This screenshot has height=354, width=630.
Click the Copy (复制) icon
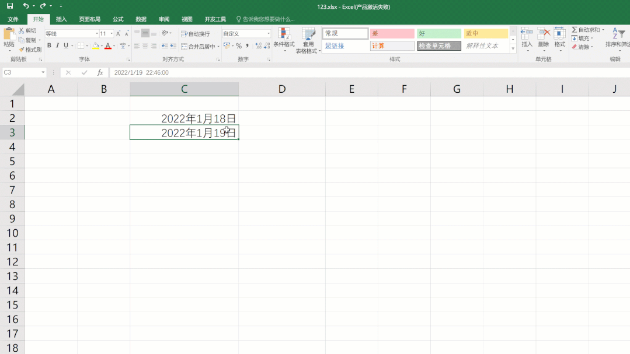point(22,40)
